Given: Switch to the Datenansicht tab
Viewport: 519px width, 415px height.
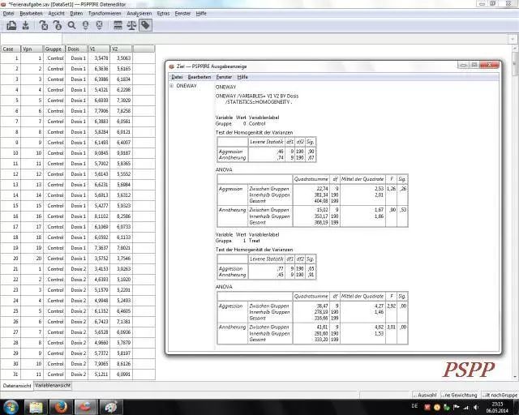Looking at the screenshot, I should pos(17,386).
